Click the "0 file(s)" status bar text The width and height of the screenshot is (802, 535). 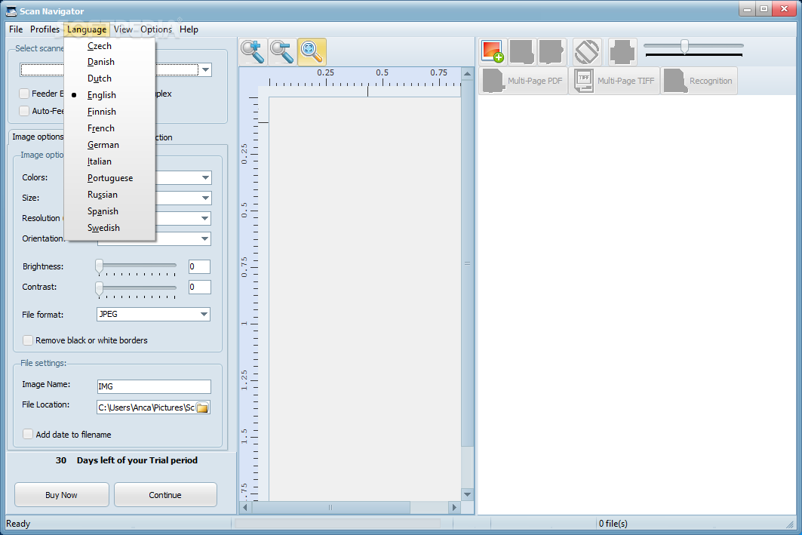pyautogui.click(x=613, y=524)
